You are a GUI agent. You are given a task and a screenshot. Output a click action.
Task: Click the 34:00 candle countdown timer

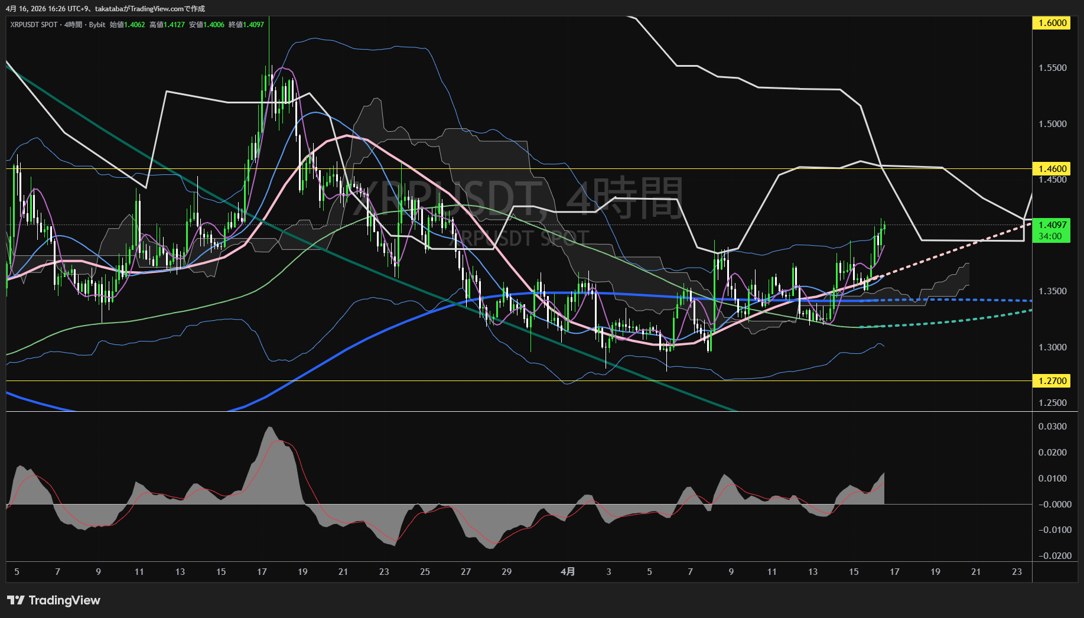pos(1050,236)
